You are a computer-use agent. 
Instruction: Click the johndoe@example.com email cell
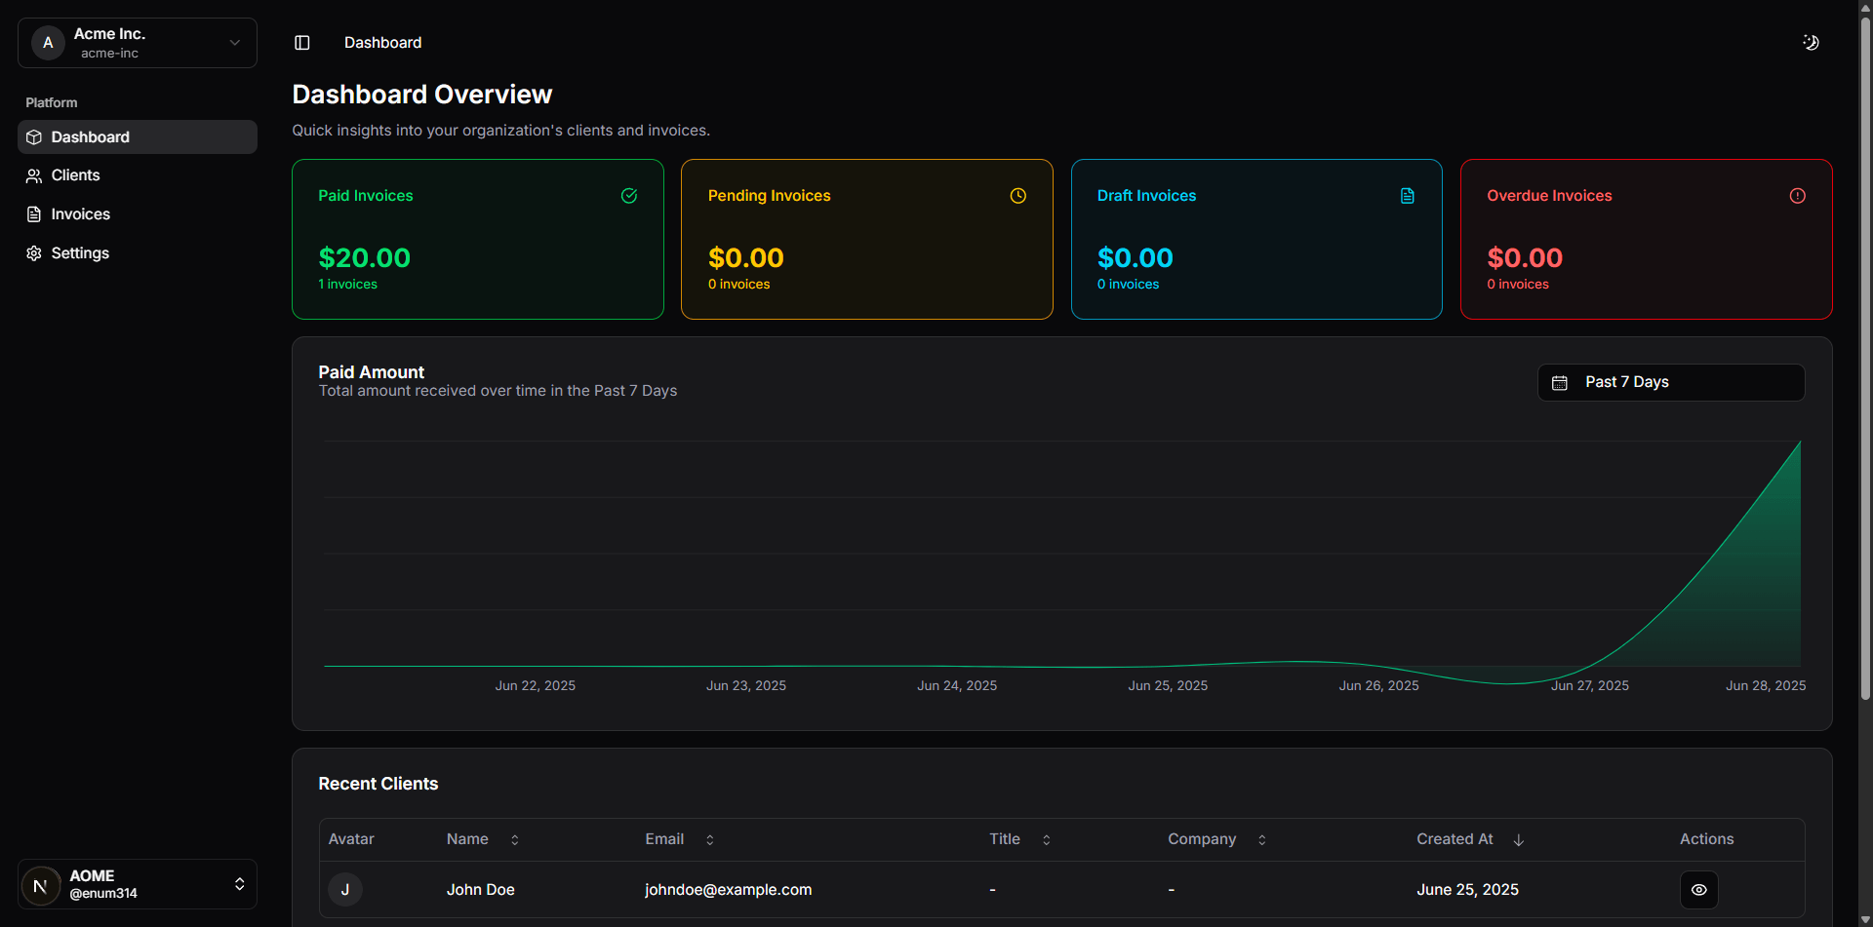click(728, 890)
